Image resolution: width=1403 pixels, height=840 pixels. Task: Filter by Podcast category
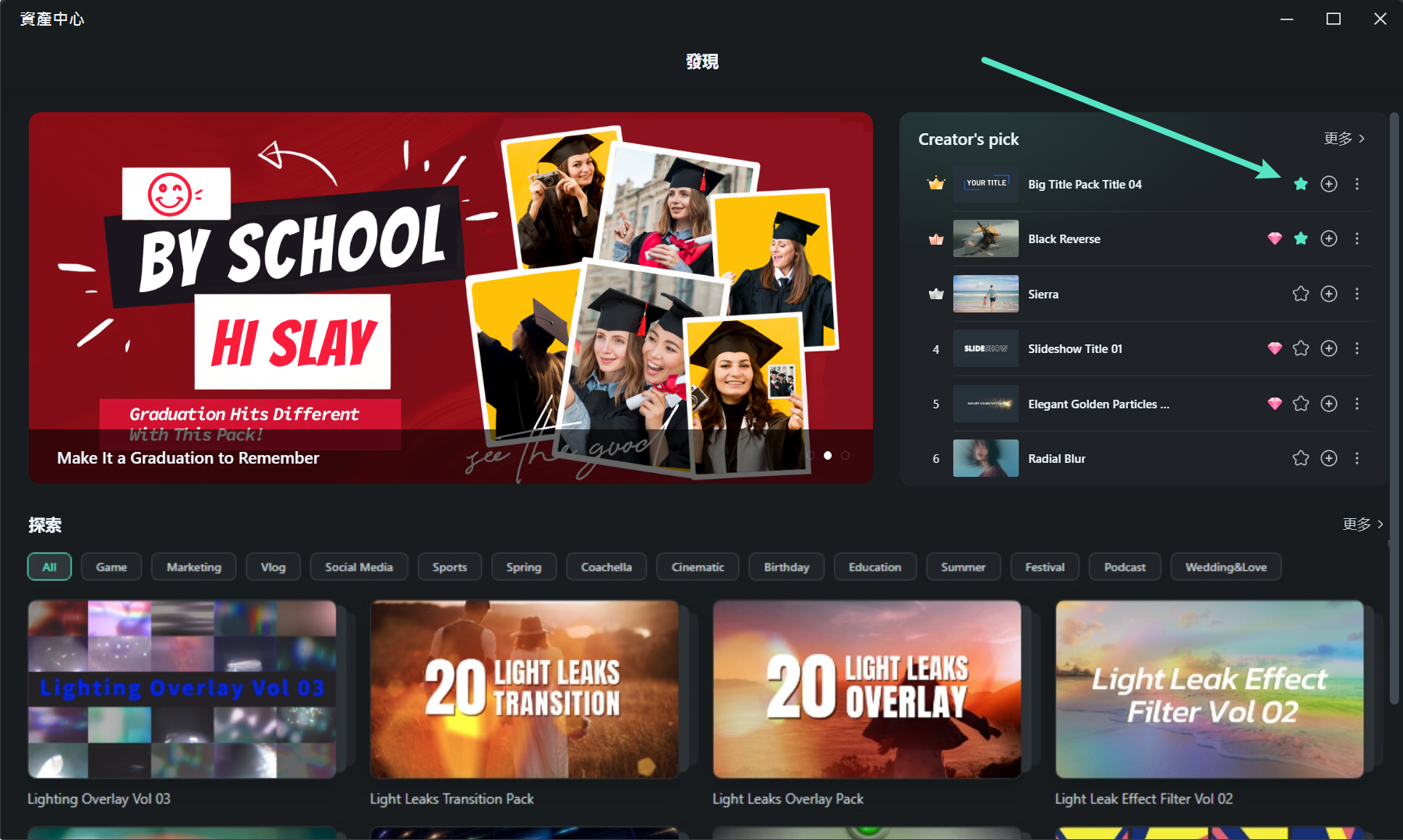coord(1125,567)
